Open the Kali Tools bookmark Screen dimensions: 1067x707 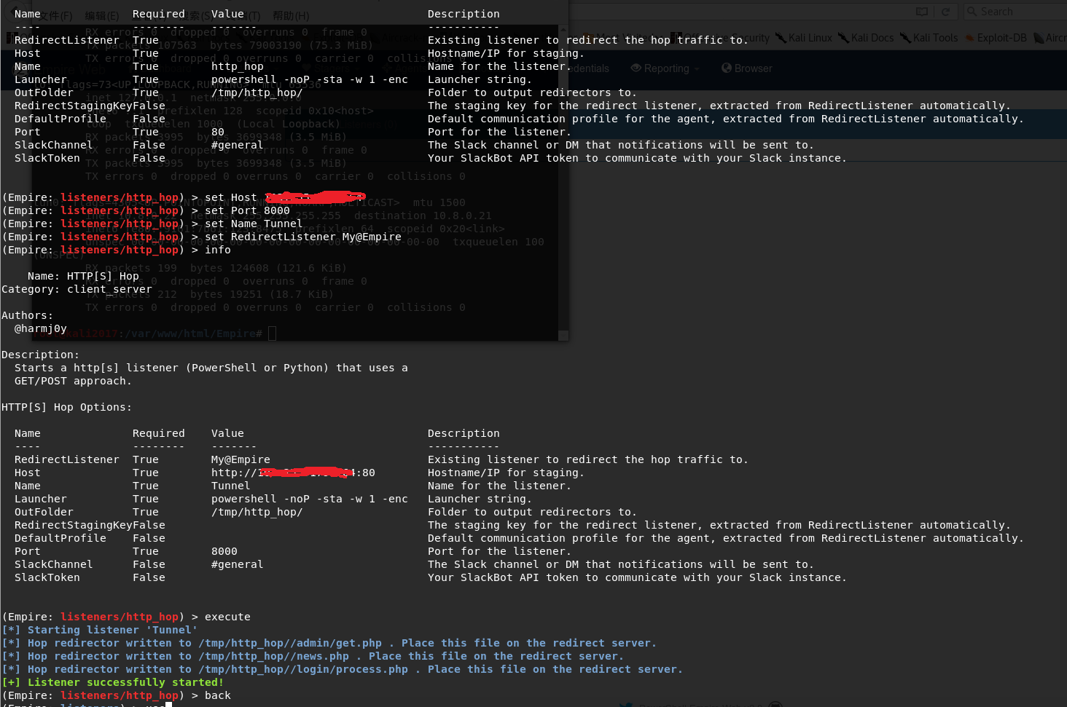929,38
